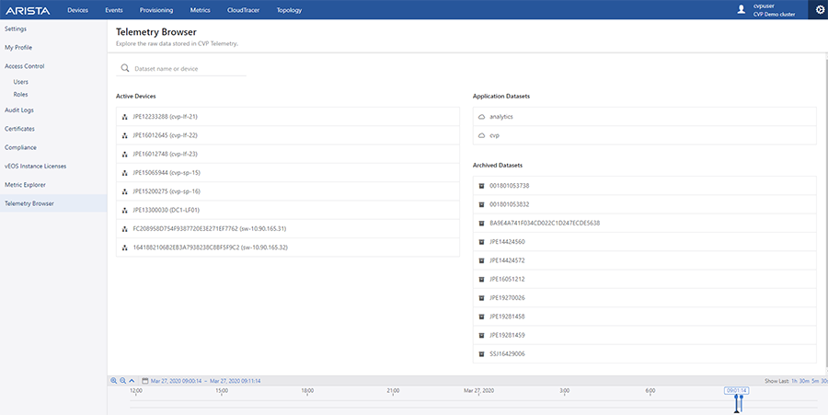Click cloud icon beside cvp dataset
This screenshot has width=828, height=415.
[481, 135]
